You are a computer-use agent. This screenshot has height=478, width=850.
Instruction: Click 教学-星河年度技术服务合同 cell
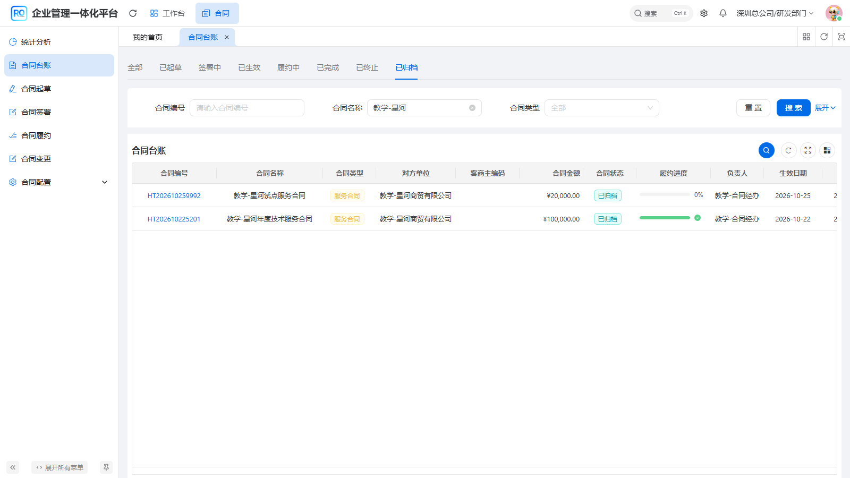[270, 219]
